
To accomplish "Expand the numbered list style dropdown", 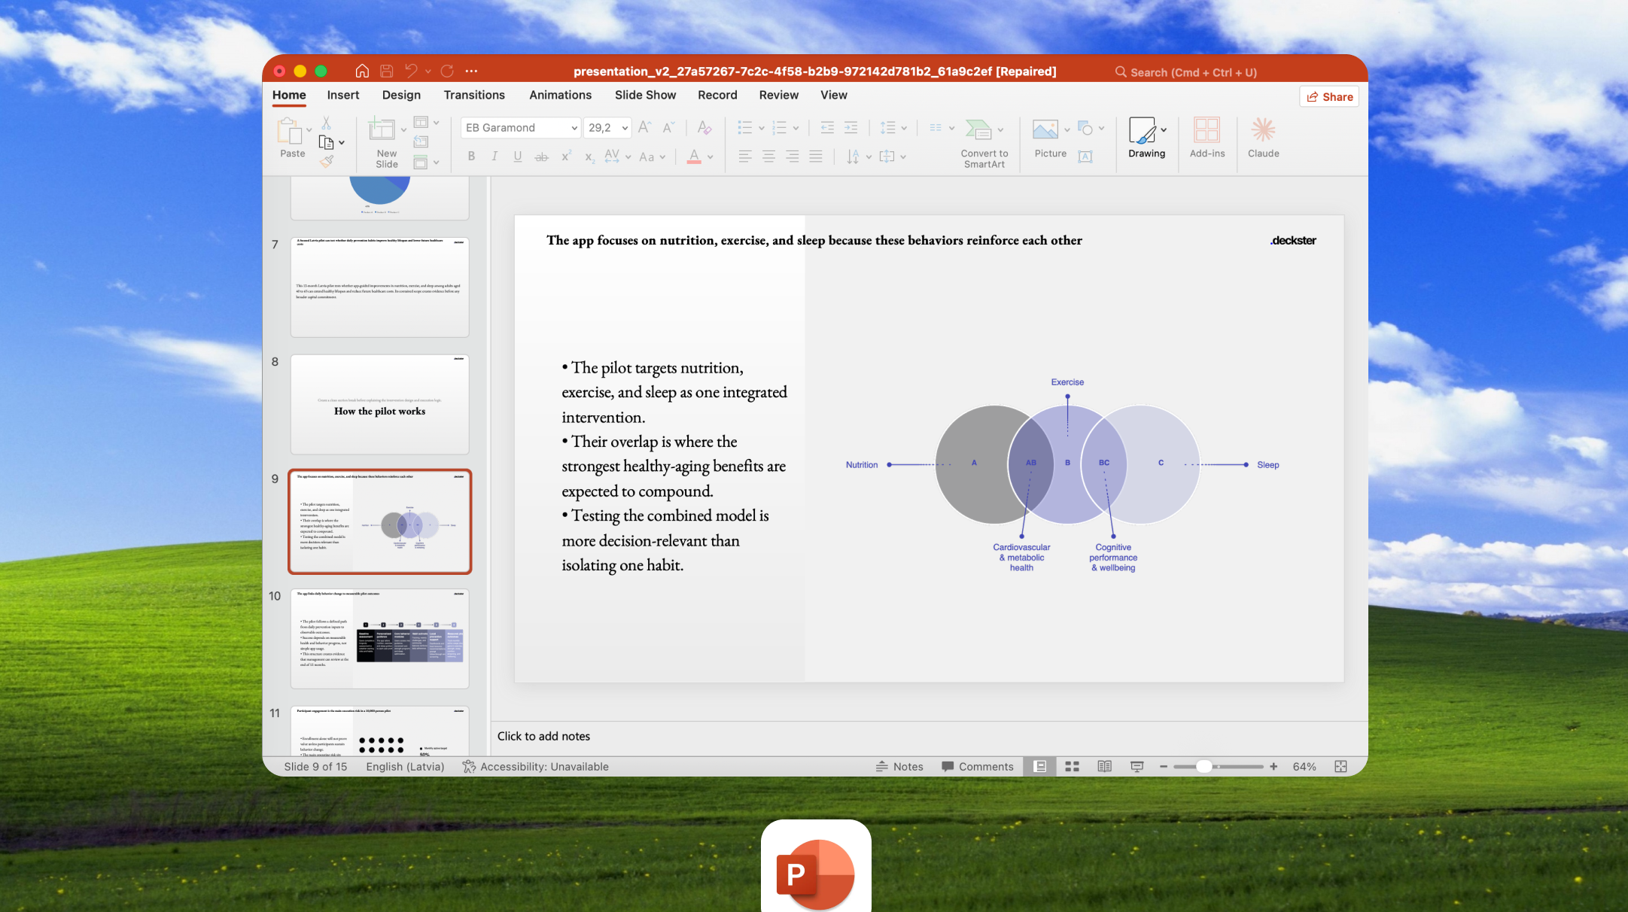I will tap(796, 128).
